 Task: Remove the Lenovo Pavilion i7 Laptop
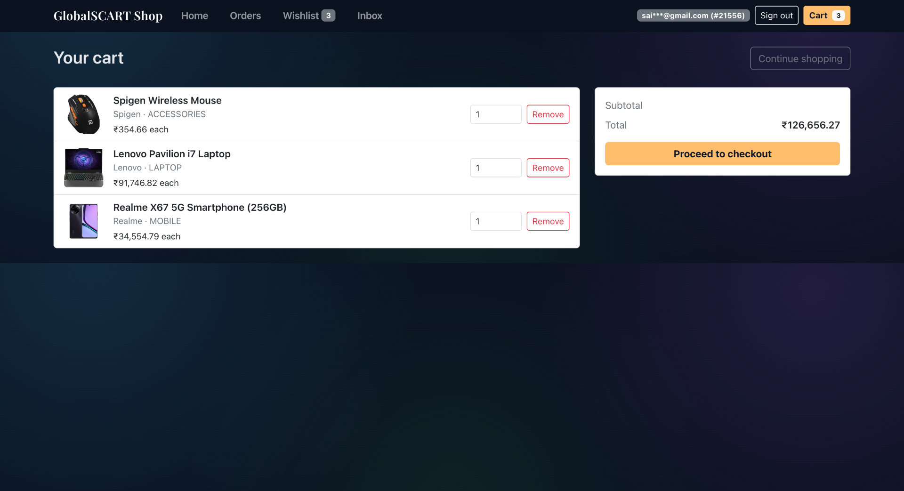548,168
